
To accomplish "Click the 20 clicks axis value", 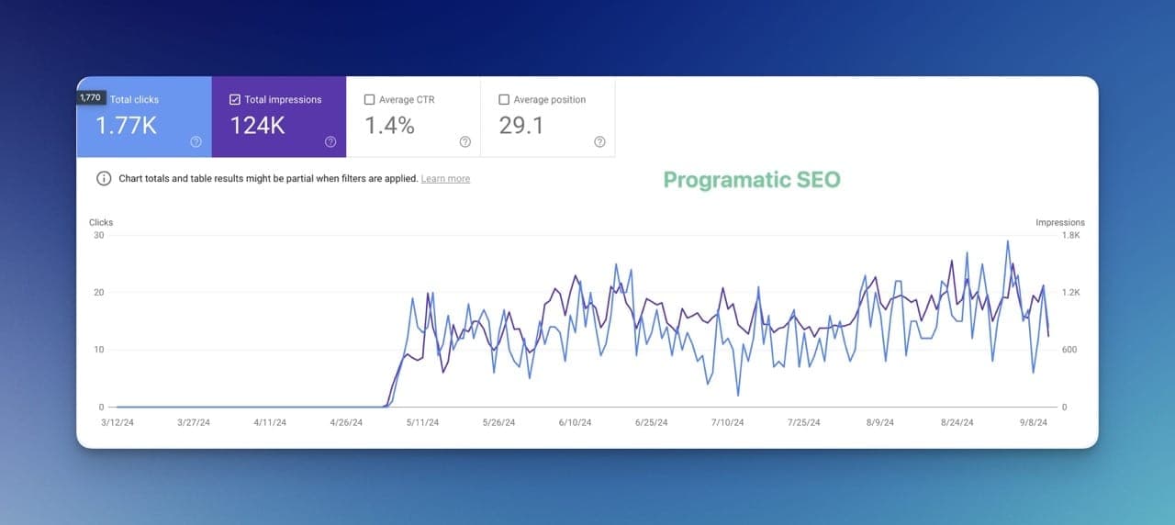I will [99, 293].
